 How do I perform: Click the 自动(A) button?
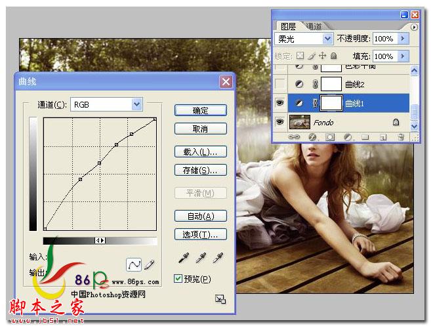(x=201, y=216)
